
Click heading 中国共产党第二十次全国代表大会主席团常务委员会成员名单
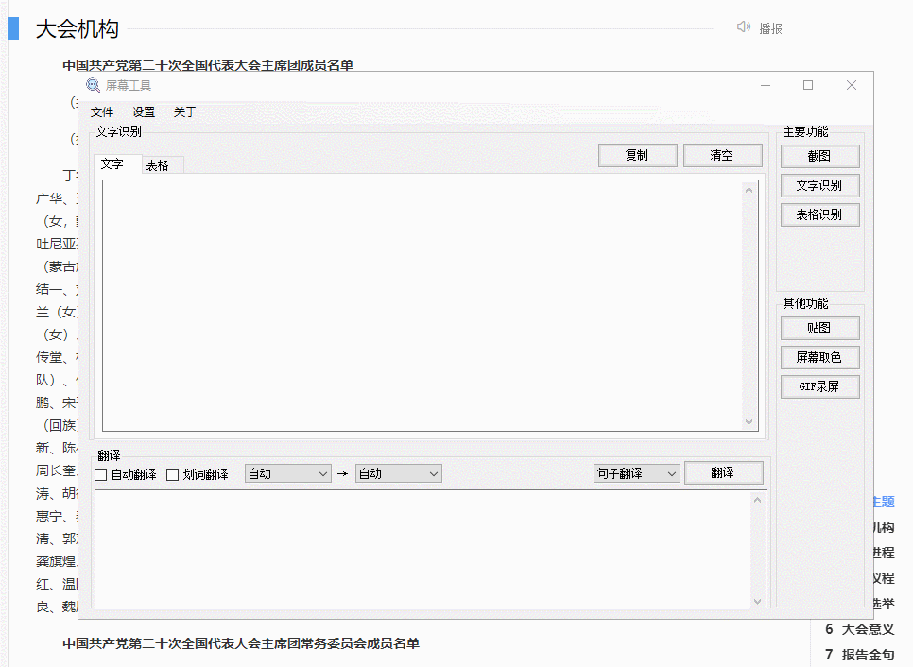click(241, 643)
